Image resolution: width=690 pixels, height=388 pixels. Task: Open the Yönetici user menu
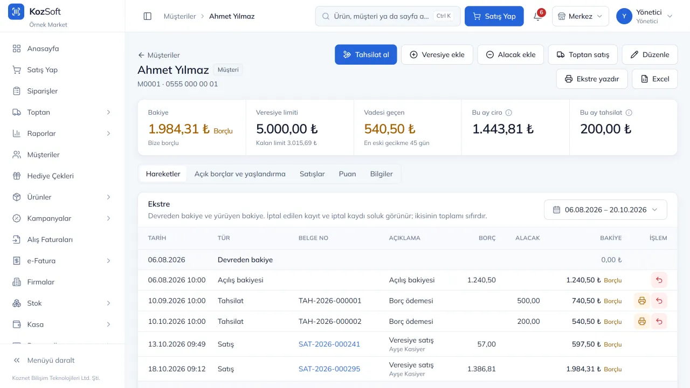tap(645, 16)
